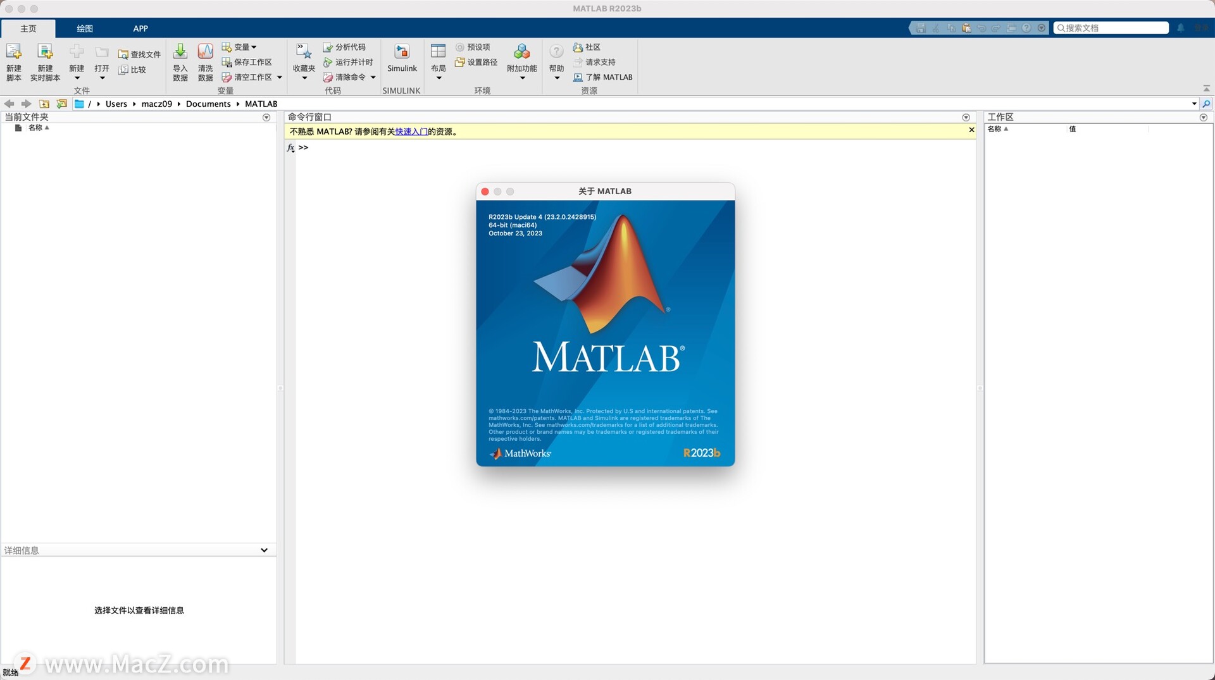The width and height of the screenshot is (1215, 680).
Task: Switch to the Plots (绘图) tab
Action: [85, 28]
